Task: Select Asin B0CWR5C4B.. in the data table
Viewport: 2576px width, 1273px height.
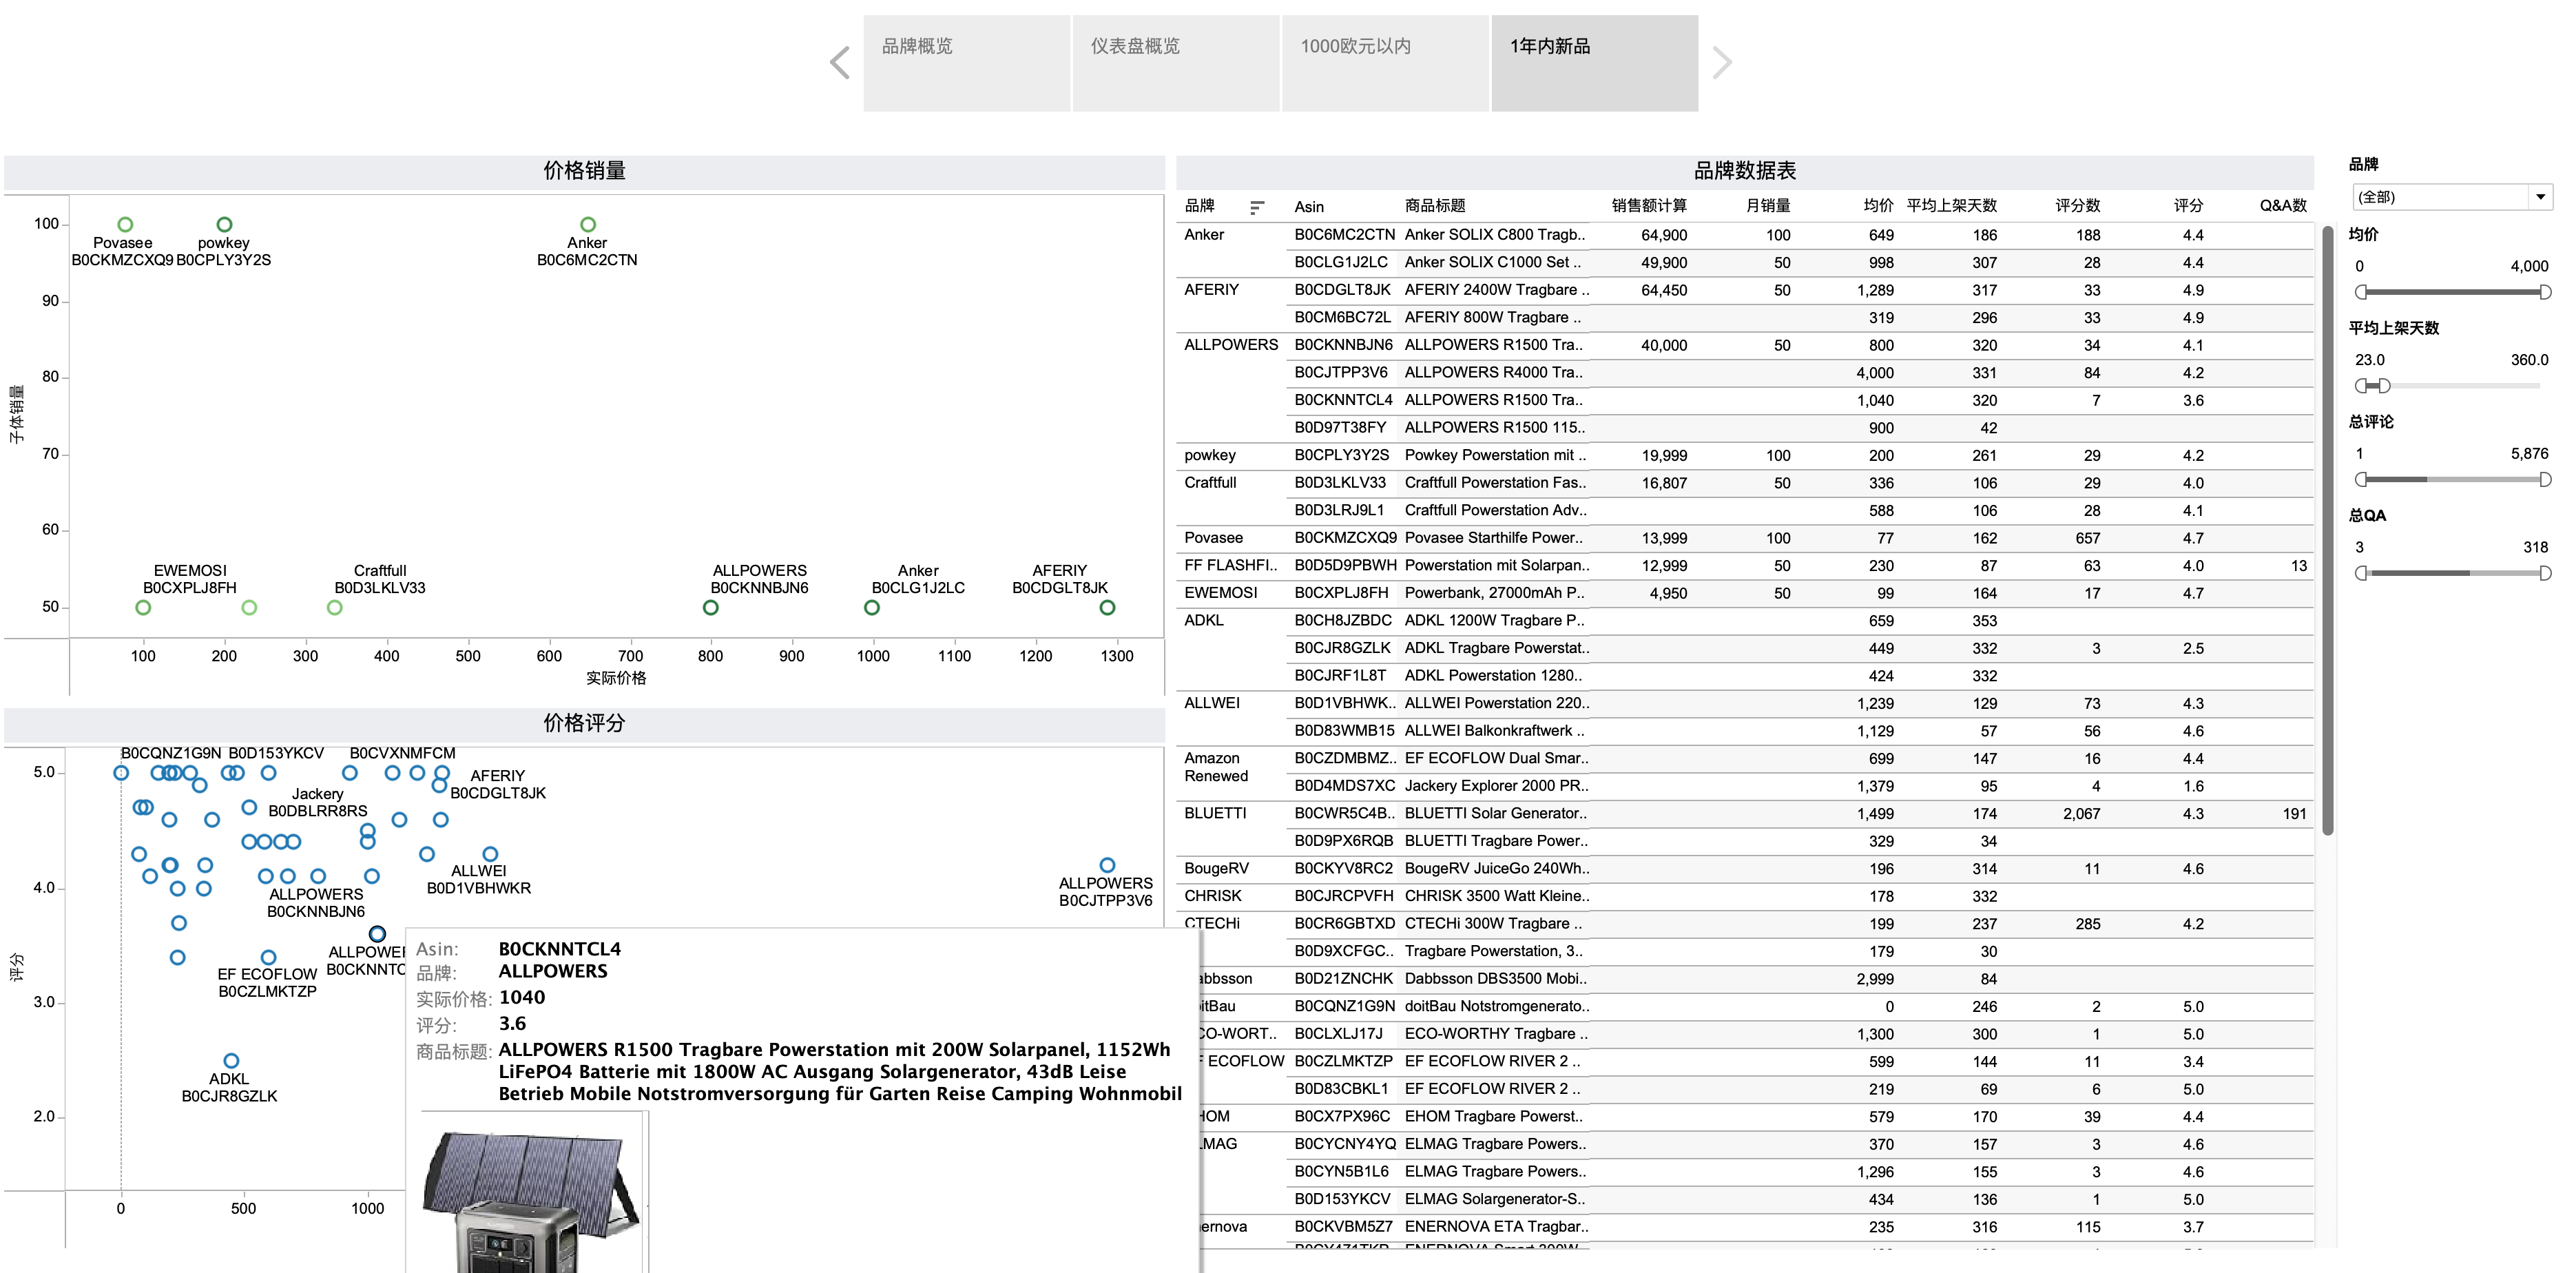Action: pyautogui.click(x=1344, y=813)
